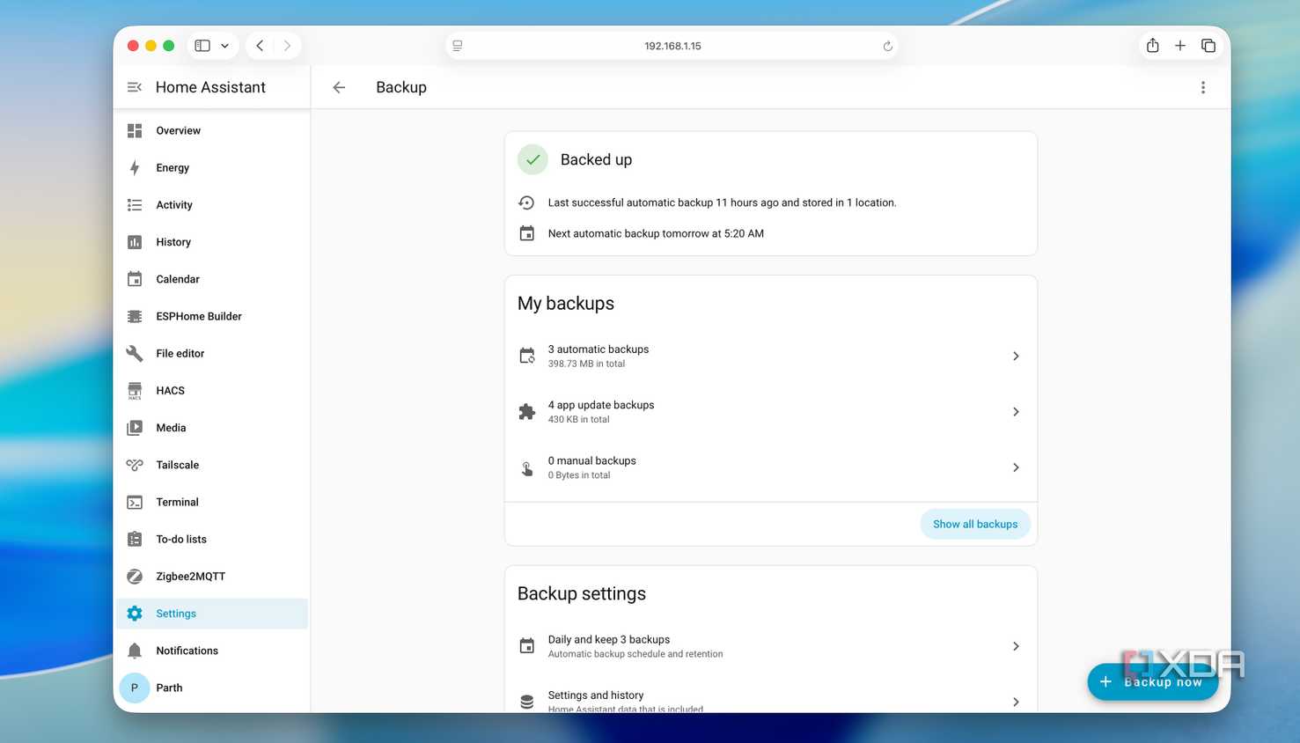Open a new browser tab with plus icon
Screen dimensions: 1300x743
[x=1180, y=46]
